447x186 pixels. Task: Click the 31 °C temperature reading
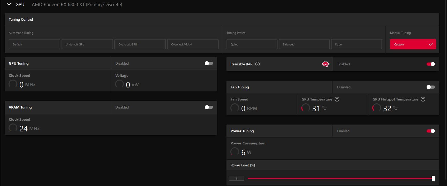[319, 108]
